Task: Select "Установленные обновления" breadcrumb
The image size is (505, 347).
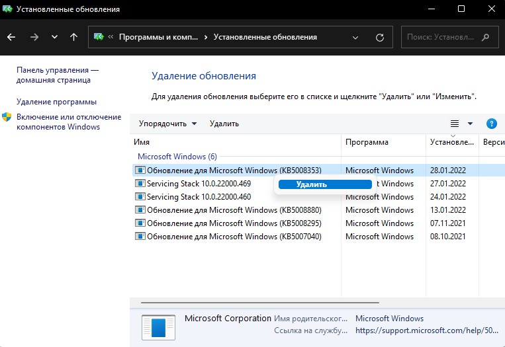Action: tap(265, 37)
